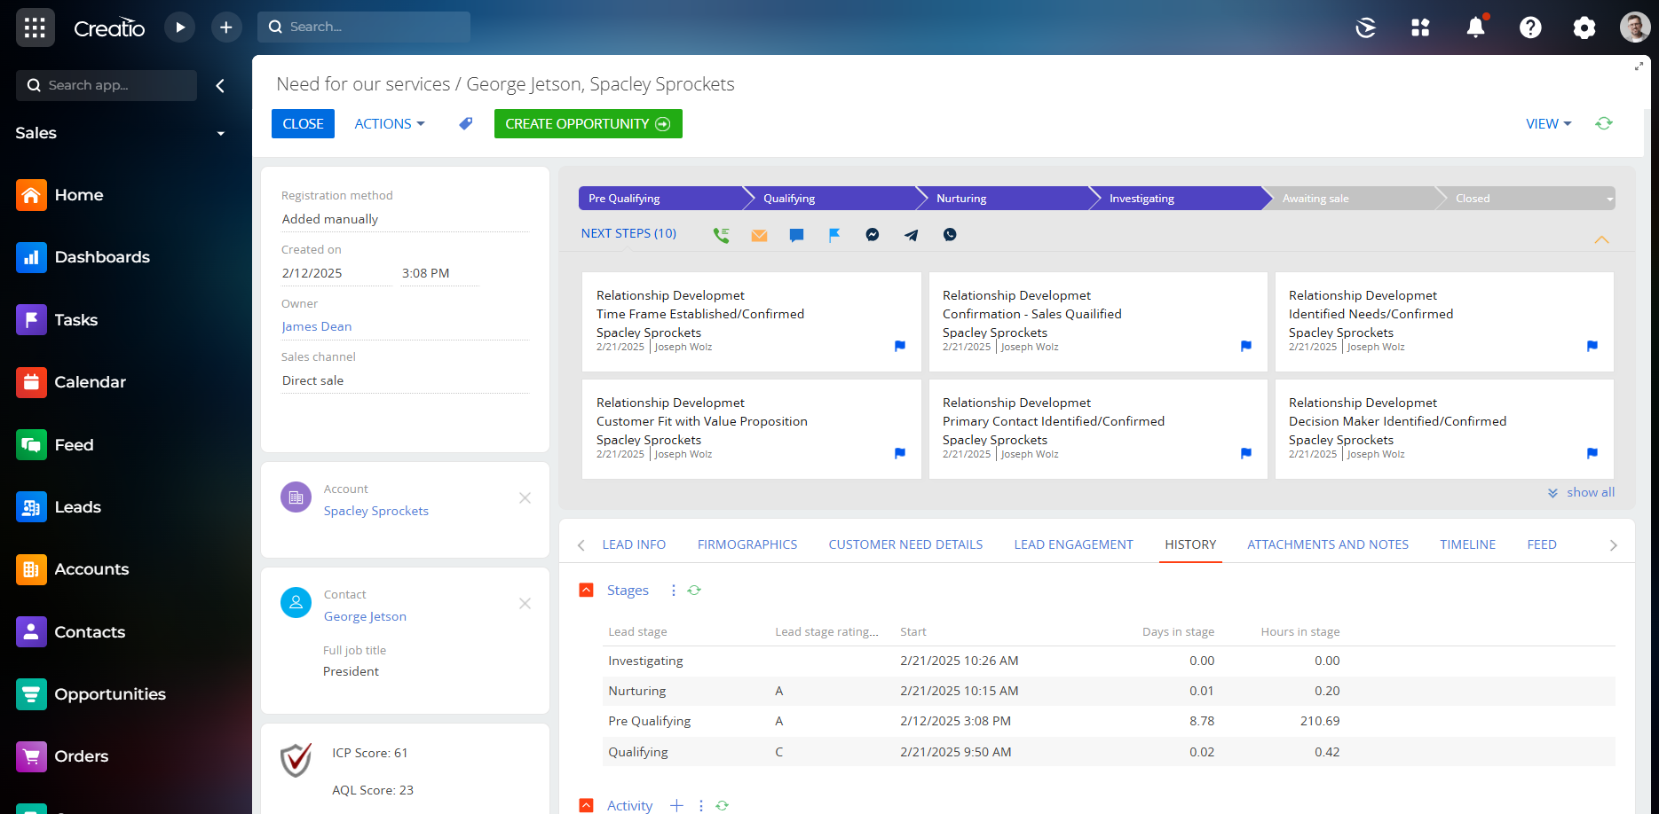This screenshot has width=1659, height=814.
Task: Open the communication panel chat icon
Action: click(1366, 27)
